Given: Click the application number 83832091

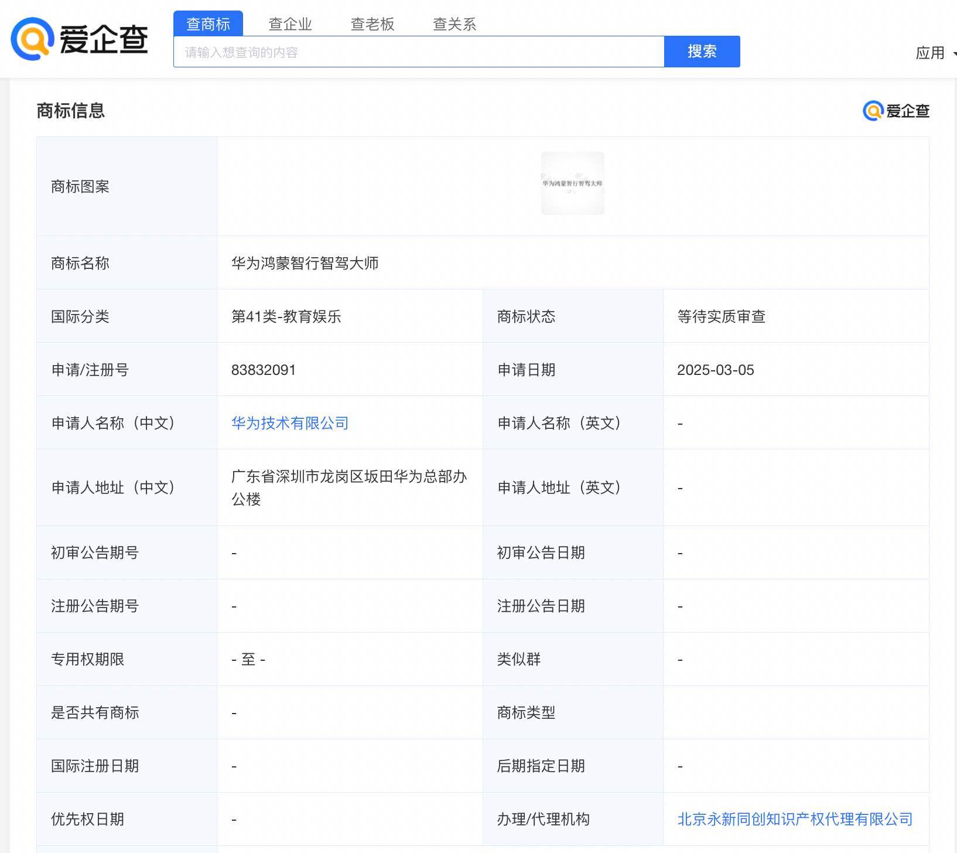Looking at the screenshot, I should point(264,370).
